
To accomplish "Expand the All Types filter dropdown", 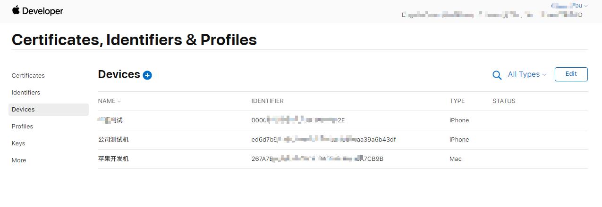I will click(x=527, y=74).
